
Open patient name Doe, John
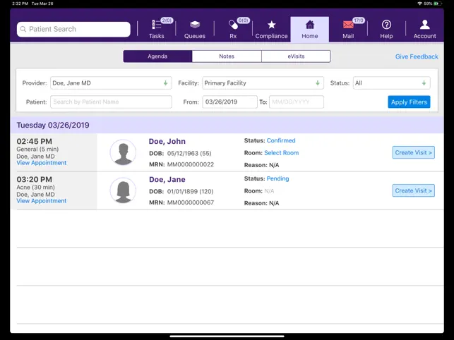[167, 142]
